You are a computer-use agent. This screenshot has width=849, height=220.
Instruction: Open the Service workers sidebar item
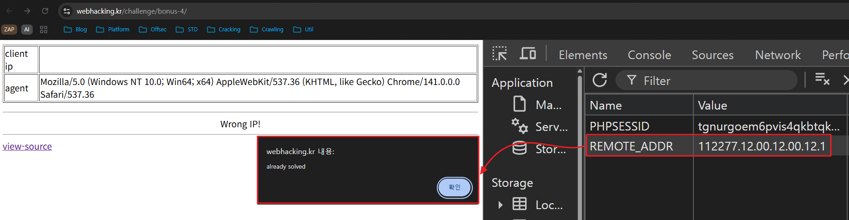coord(542,126)
